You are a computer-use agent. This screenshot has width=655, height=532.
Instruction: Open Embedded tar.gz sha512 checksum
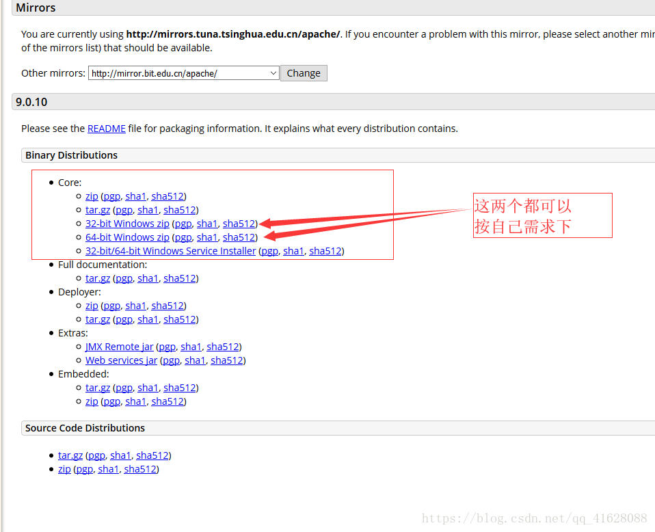(180, 388)
